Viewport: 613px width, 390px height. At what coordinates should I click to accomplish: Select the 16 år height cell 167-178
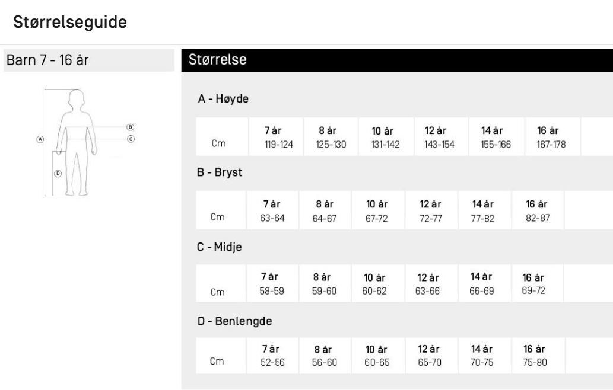tap(552, 137)
